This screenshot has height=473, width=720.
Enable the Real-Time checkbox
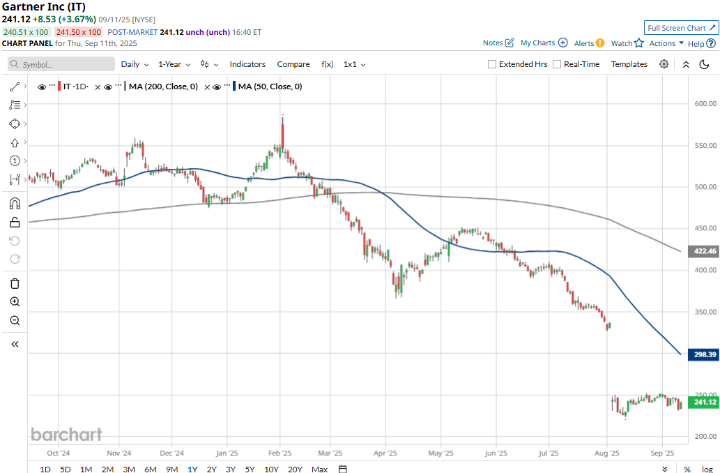(557, 64)
